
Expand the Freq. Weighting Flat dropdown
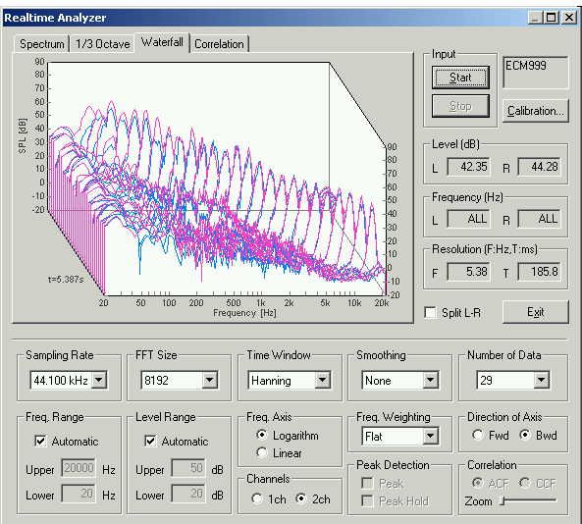pyautogui.click(x=430, y=436)
